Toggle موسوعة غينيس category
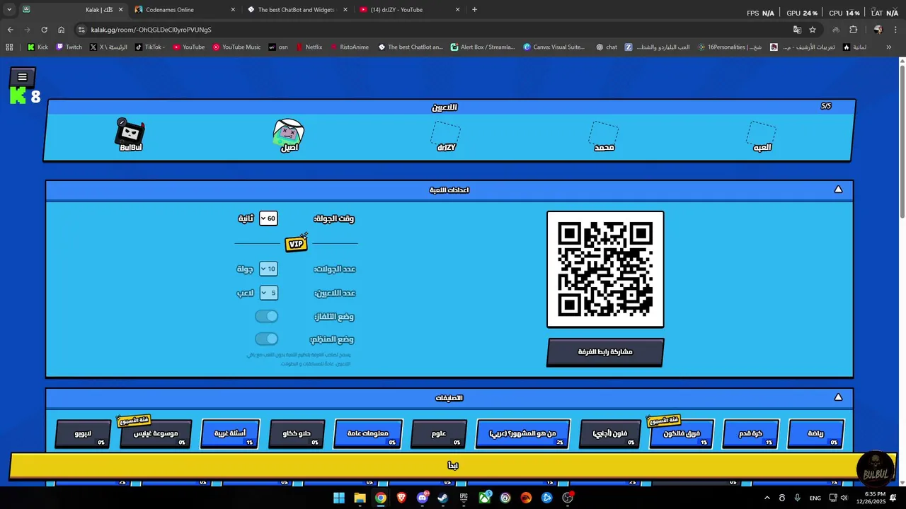The height and width of the screenshot is (509, 906). [155, 434]
